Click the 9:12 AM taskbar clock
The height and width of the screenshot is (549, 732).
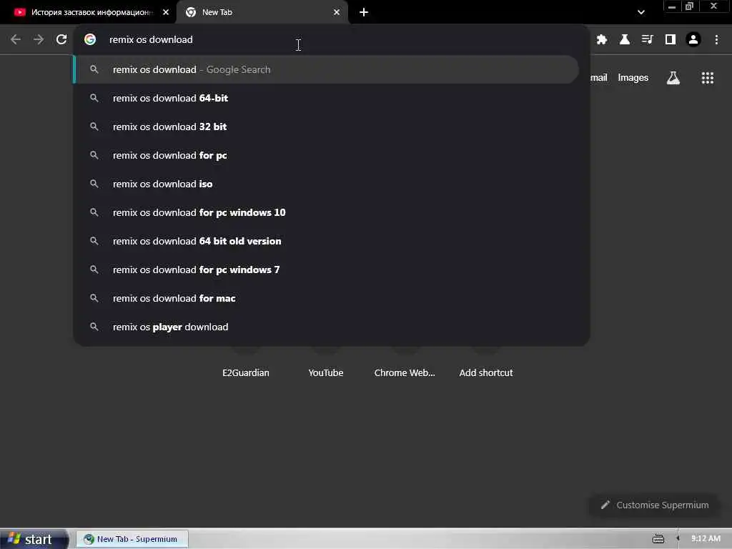click(x=706, y=539)
